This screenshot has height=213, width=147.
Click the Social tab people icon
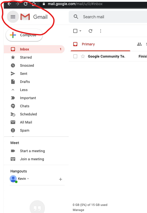tap(139, 44)
